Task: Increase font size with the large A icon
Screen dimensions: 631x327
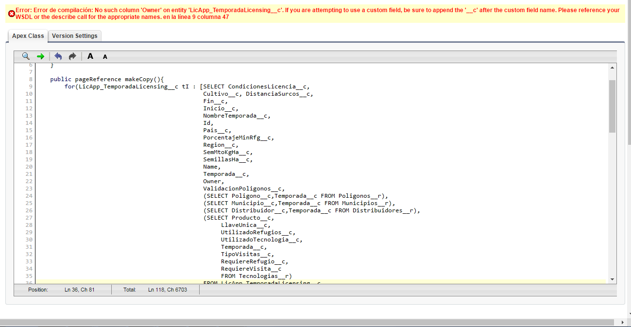Action: pos(90,56)
